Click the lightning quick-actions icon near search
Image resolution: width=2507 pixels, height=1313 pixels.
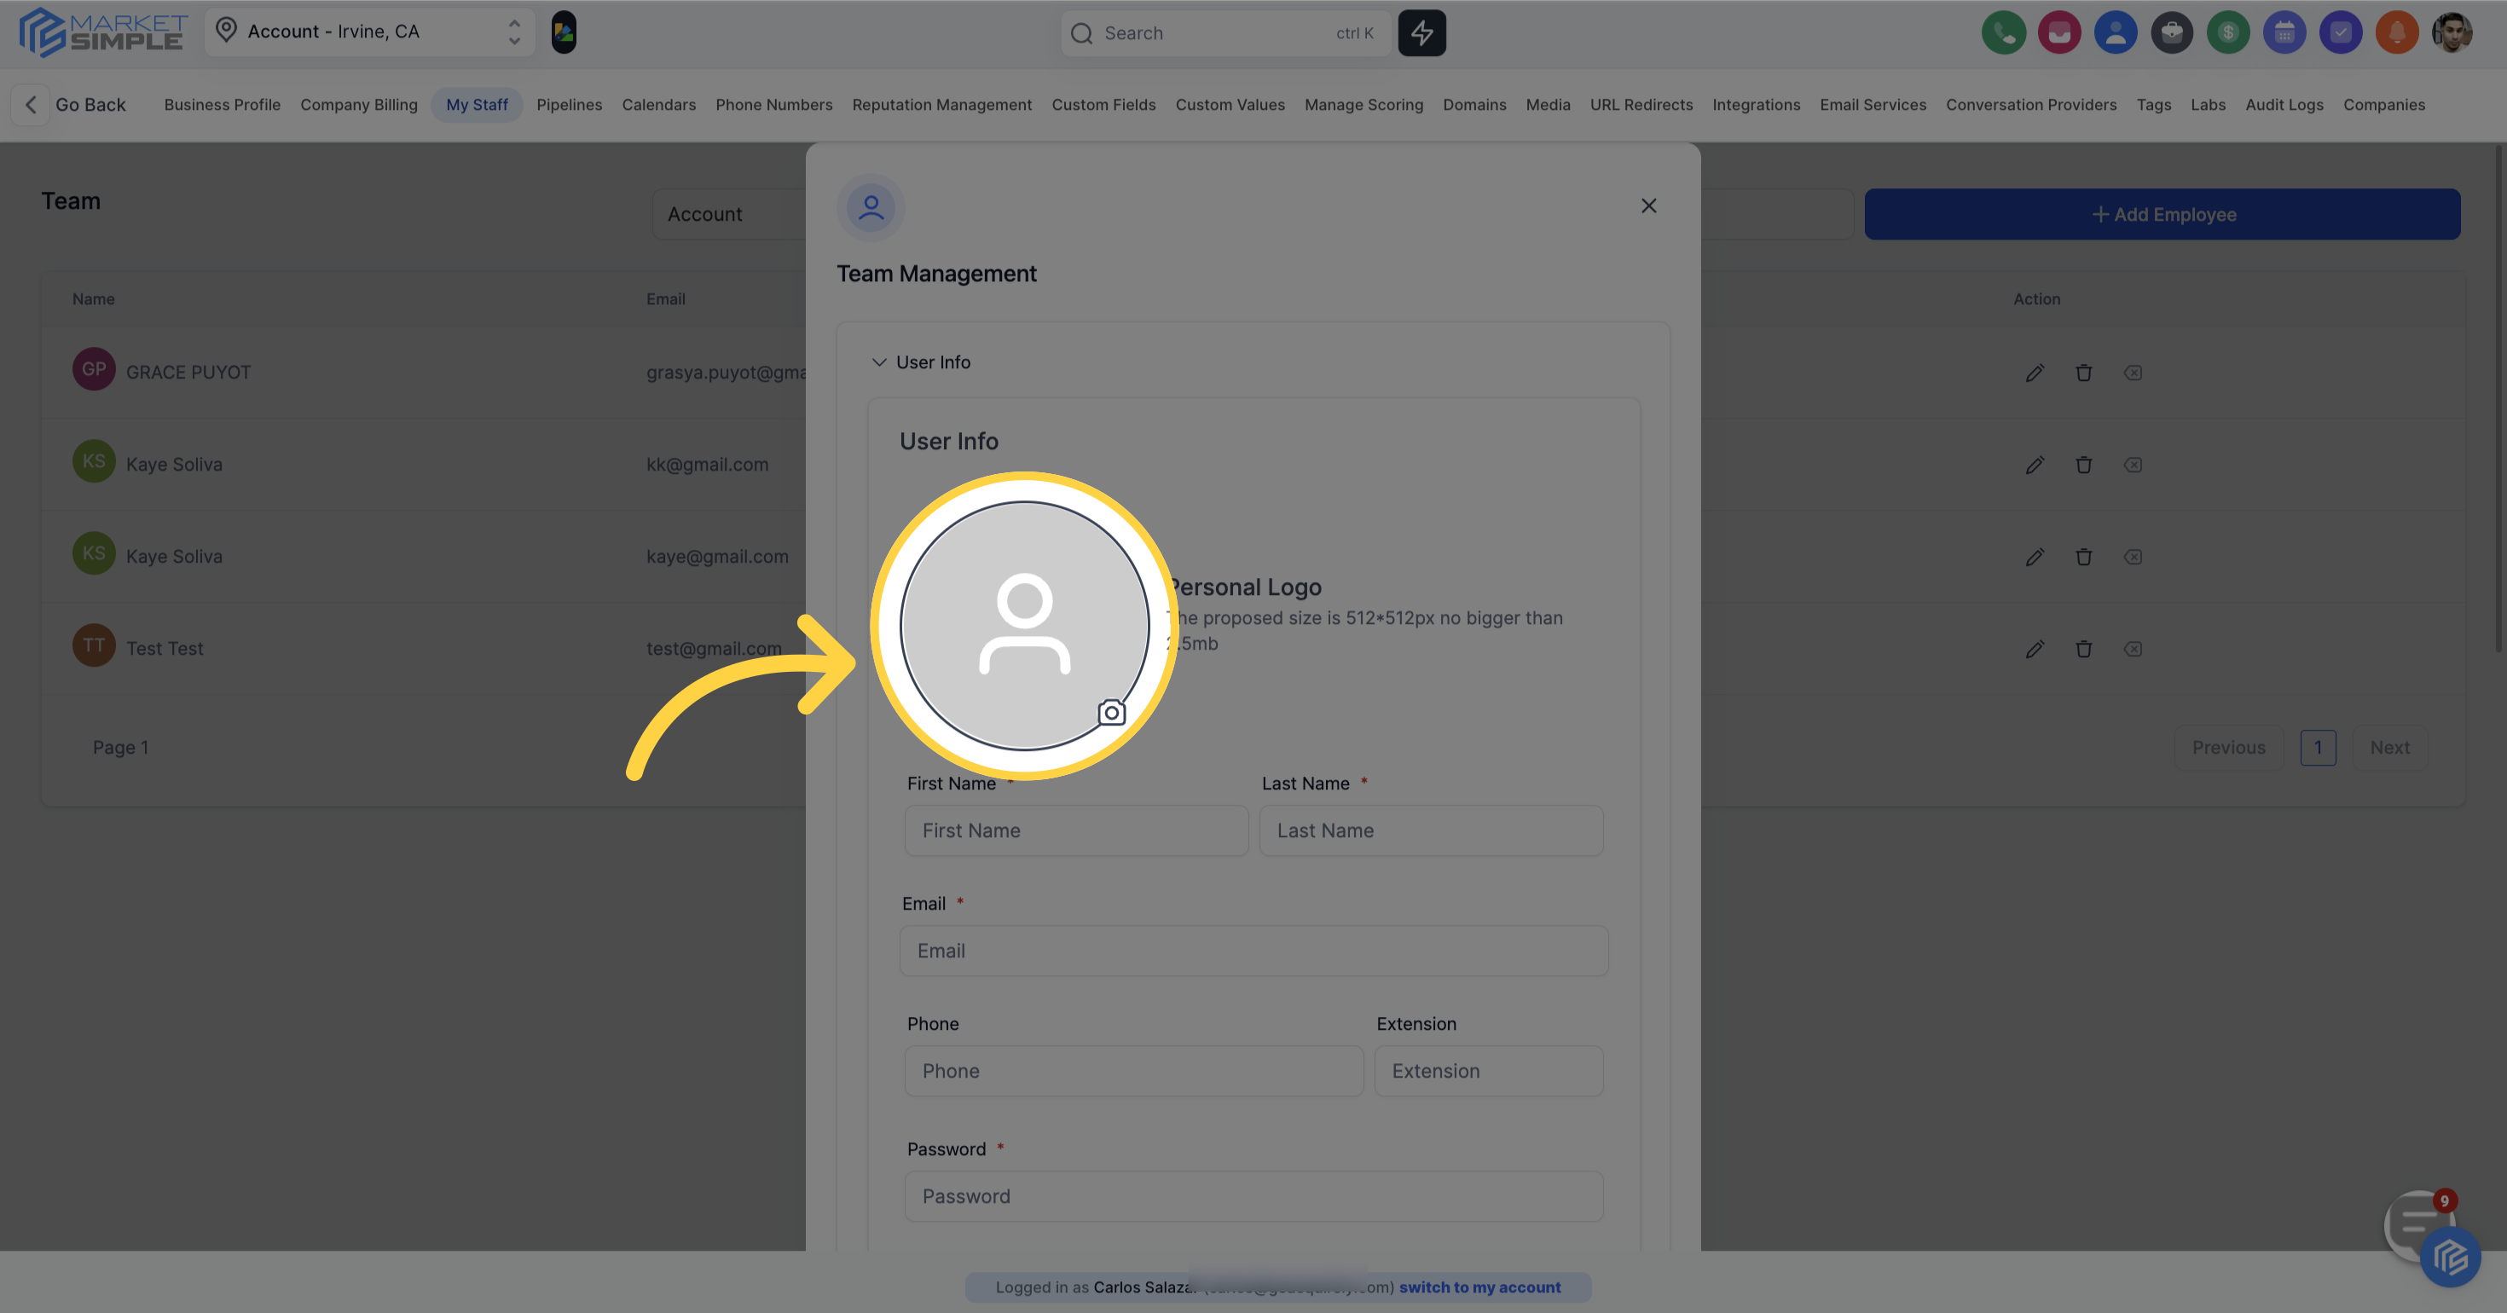click(x=1421, y=32)
